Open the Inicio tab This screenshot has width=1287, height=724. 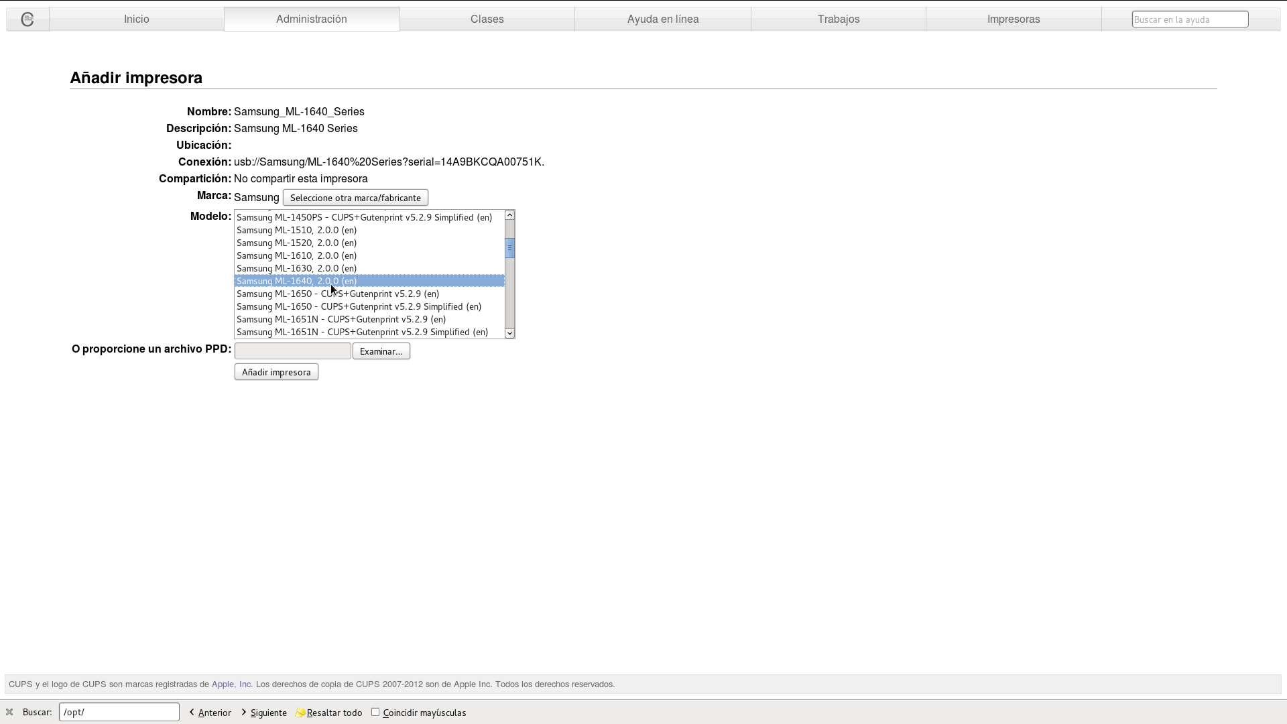pos(137,19)
